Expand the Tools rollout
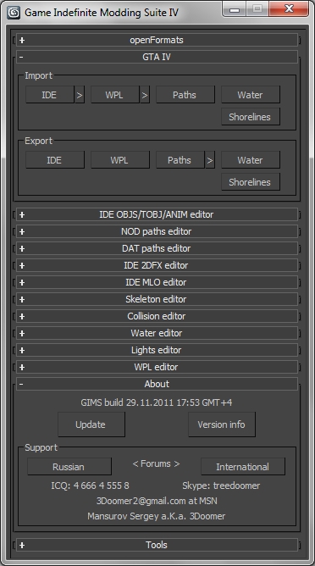 point(157,545)
